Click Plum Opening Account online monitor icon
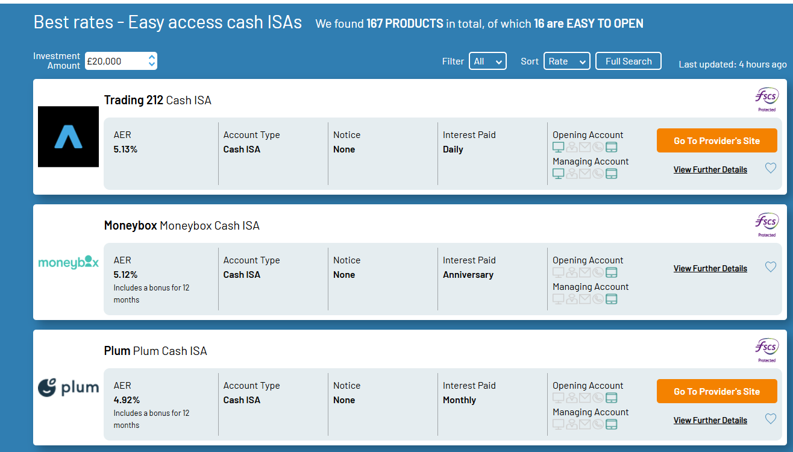793x452 pixels. pyautogui.click(x=559, y=398)
